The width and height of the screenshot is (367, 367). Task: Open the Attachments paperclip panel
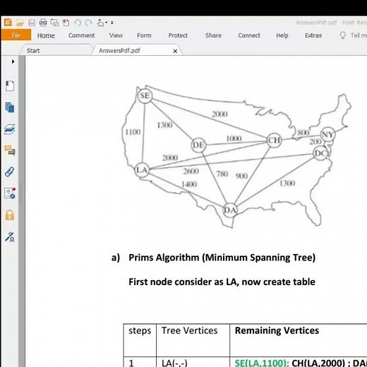(10, 172)
